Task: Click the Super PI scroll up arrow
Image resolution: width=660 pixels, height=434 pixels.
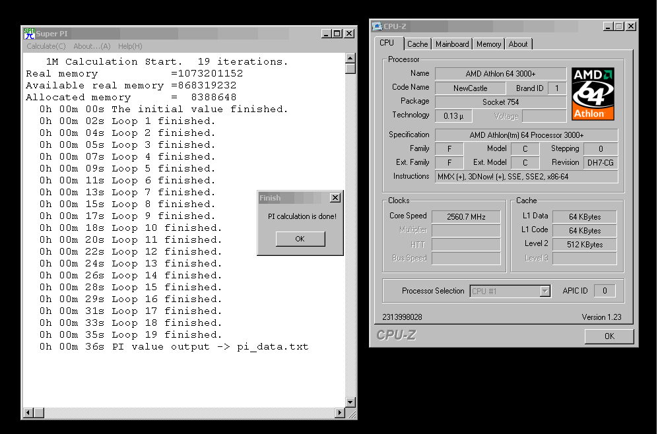Action: click(x=350, y=58)
